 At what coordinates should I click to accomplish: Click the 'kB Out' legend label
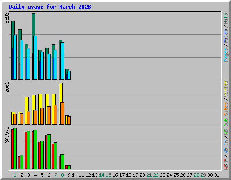pos(226,127)
